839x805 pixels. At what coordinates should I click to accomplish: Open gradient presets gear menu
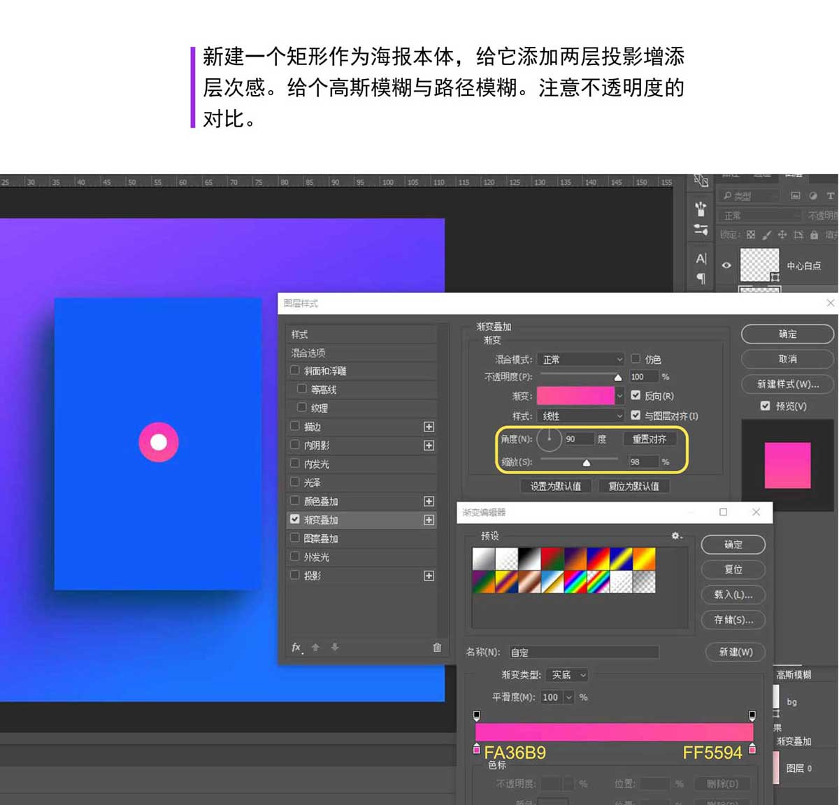tap(676, 536)
